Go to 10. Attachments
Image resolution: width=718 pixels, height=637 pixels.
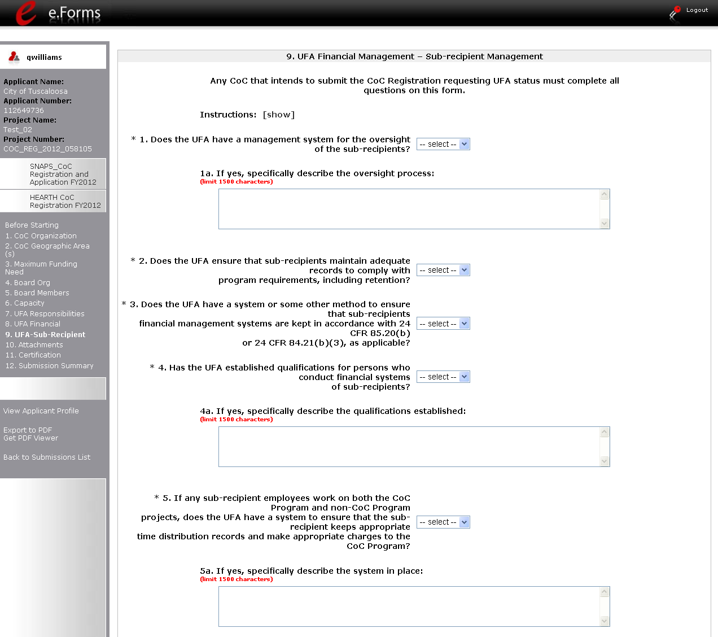tap(34, 344)
